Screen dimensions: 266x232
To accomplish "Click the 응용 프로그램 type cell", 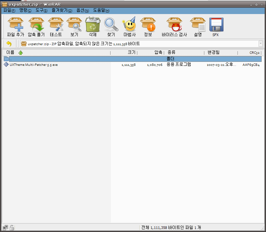I will click(179, 65).
